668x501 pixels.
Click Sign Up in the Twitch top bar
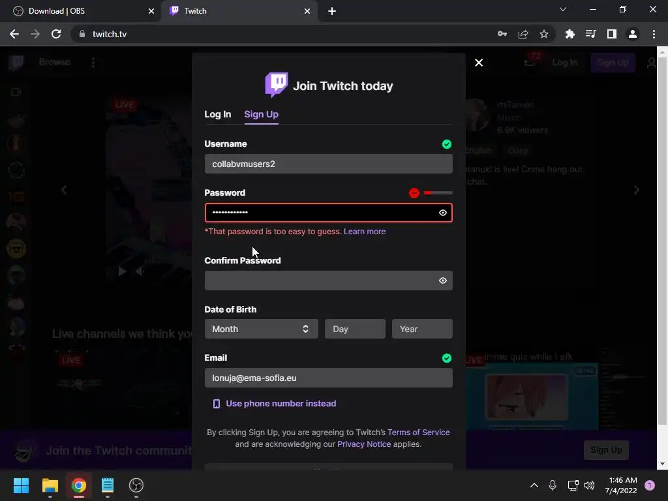[613, 63]
